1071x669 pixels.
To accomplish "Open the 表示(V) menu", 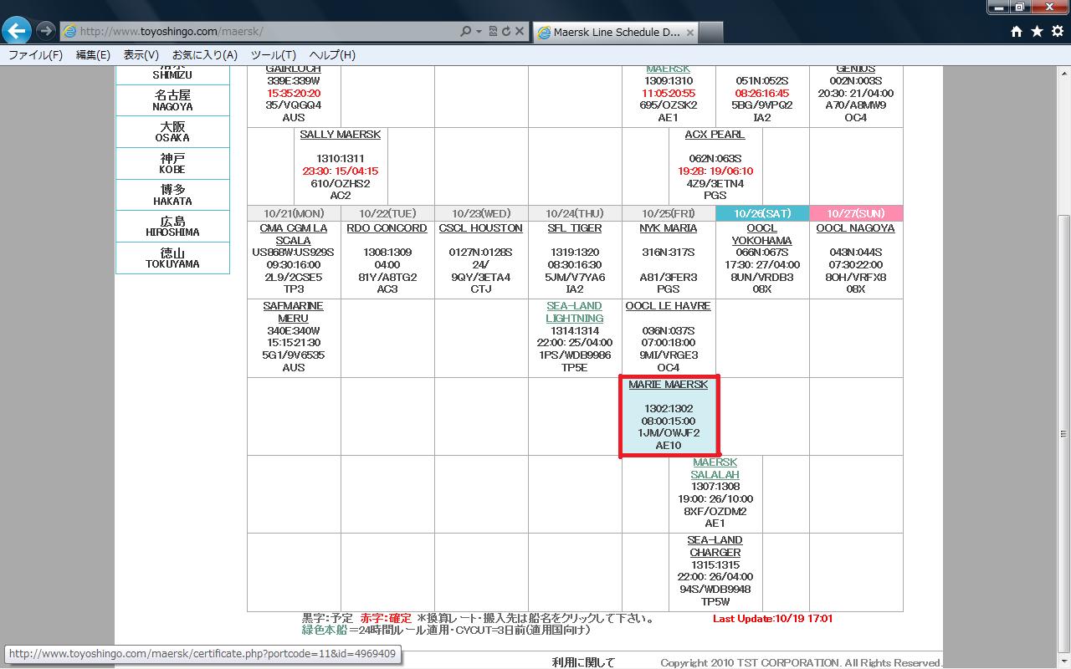I will [x=141, y=55].
